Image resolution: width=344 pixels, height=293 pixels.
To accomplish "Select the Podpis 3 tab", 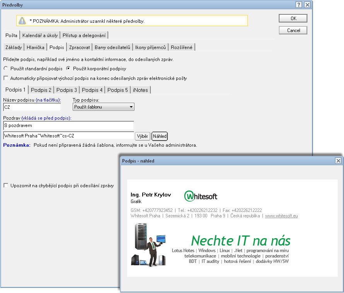I will [x=67, y=90].
